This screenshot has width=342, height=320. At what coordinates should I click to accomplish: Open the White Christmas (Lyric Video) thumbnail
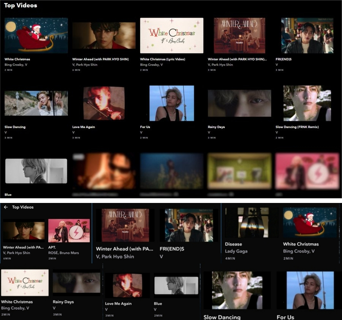click(171, 35)
